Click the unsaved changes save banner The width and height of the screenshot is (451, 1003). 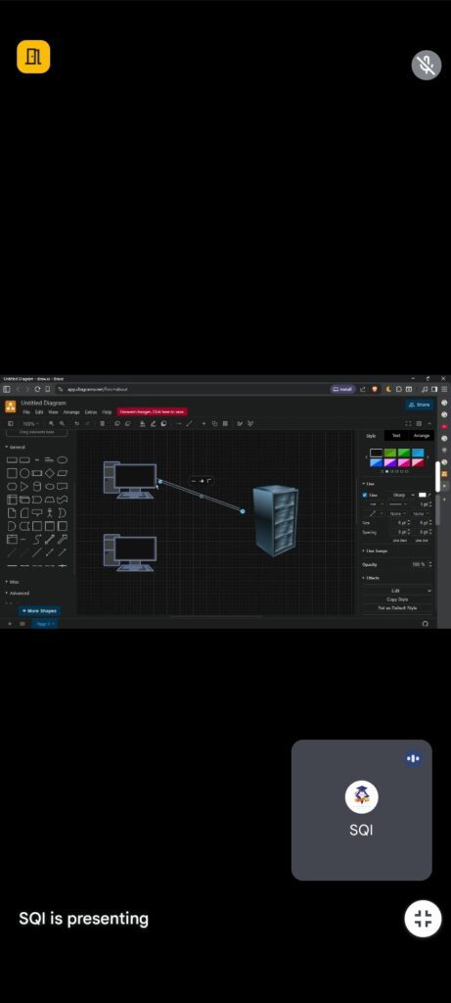(x=152, y=412)
